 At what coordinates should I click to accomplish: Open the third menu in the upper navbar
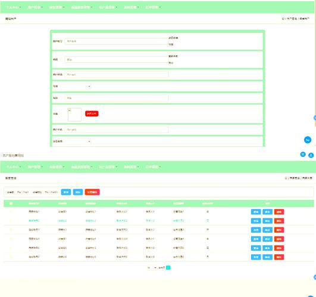coord(57,8)
